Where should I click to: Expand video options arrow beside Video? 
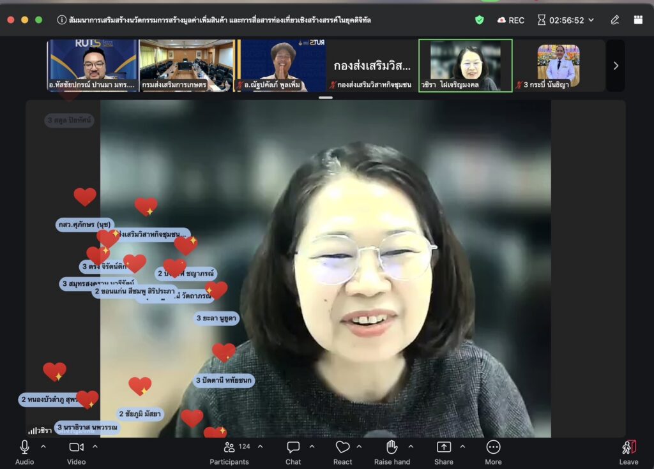95,447
